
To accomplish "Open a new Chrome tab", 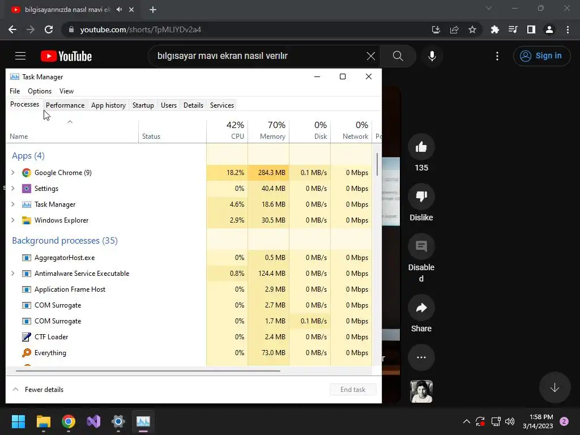I will point(153,10).
